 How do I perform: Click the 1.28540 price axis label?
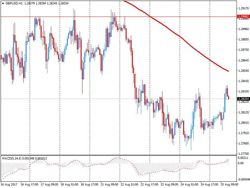pyautogui.click(x=243, y=71)
